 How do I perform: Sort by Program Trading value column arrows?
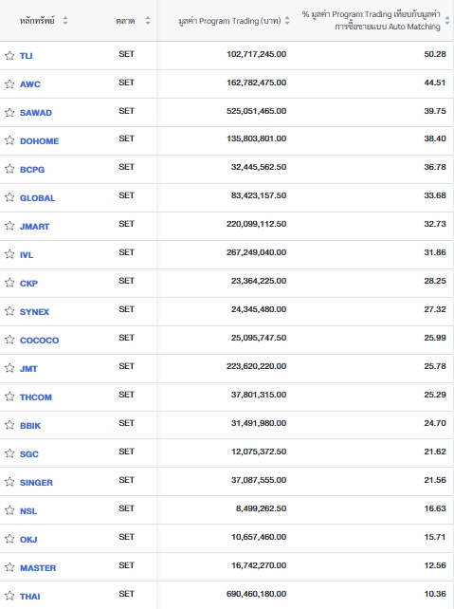tap(287, 21)
